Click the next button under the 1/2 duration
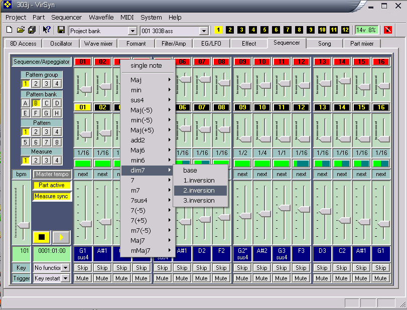 (242, 175)
